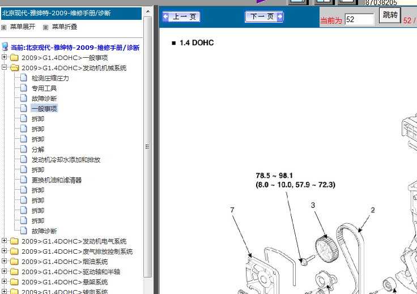Select 2009>G1.4DOHC>悬架系统 folder label
Screen dimensions: 417x294
click(x=65, y=282)
